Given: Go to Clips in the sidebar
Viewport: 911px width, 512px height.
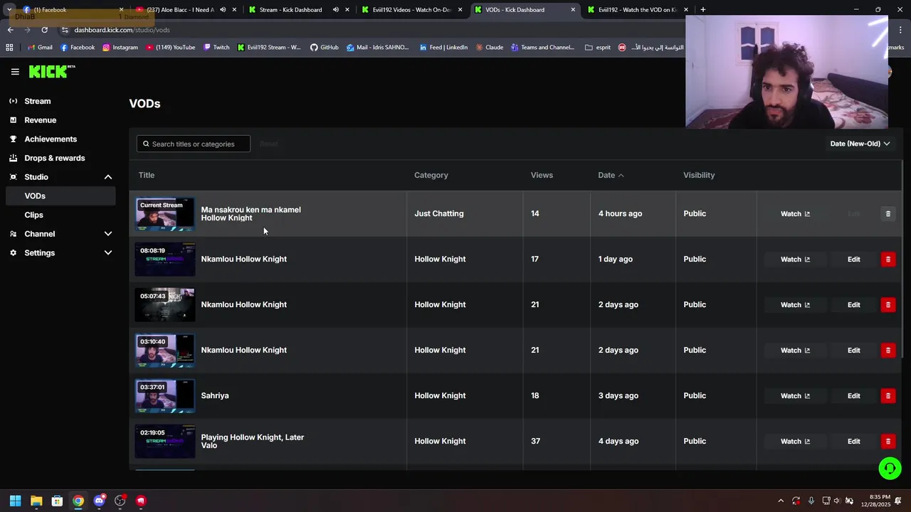Looking at the screenshot, I should coord(34,215).
